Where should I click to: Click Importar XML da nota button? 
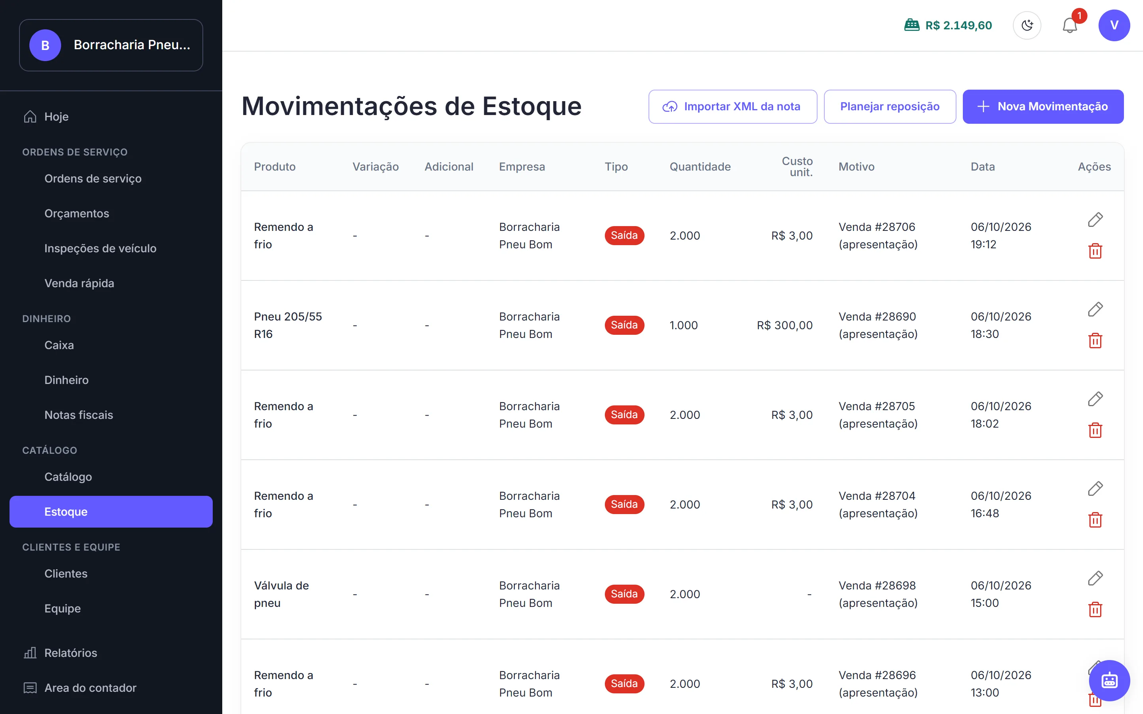click(x=733, y=107)
